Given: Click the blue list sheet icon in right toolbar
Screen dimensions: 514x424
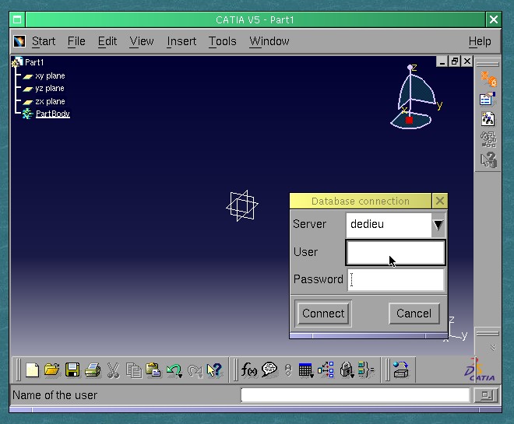Looking at the screenshot, I should point(488,99).
